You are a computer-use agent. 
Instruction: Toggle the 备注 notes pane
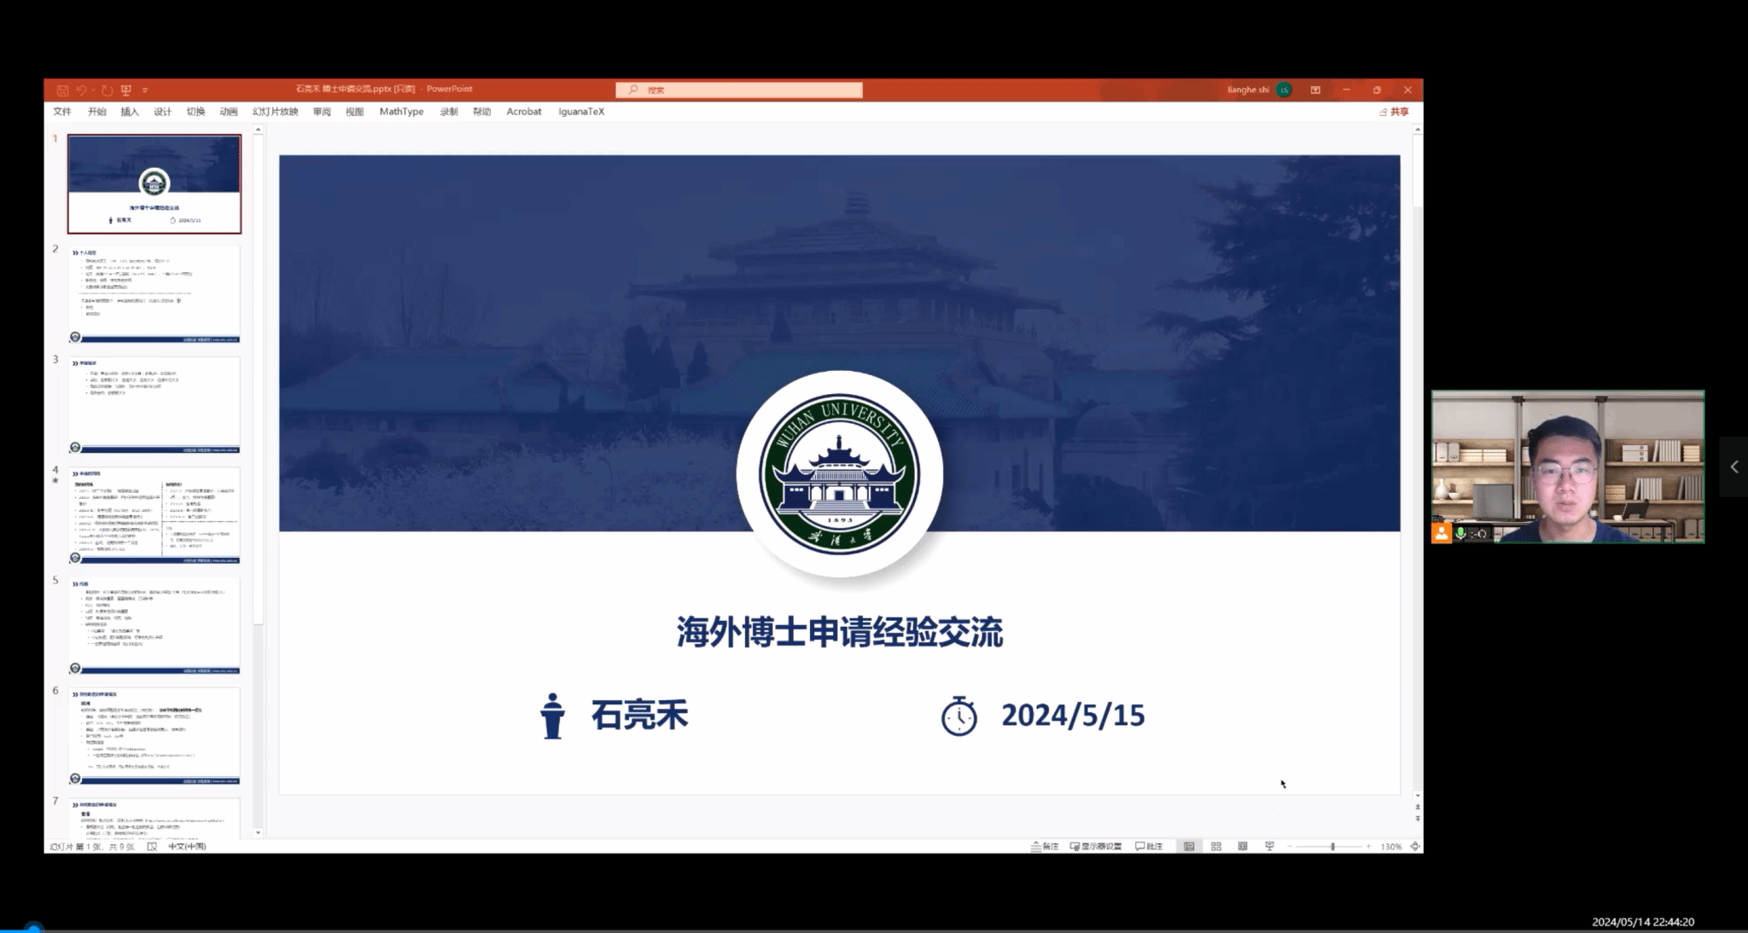(1045, 846)
